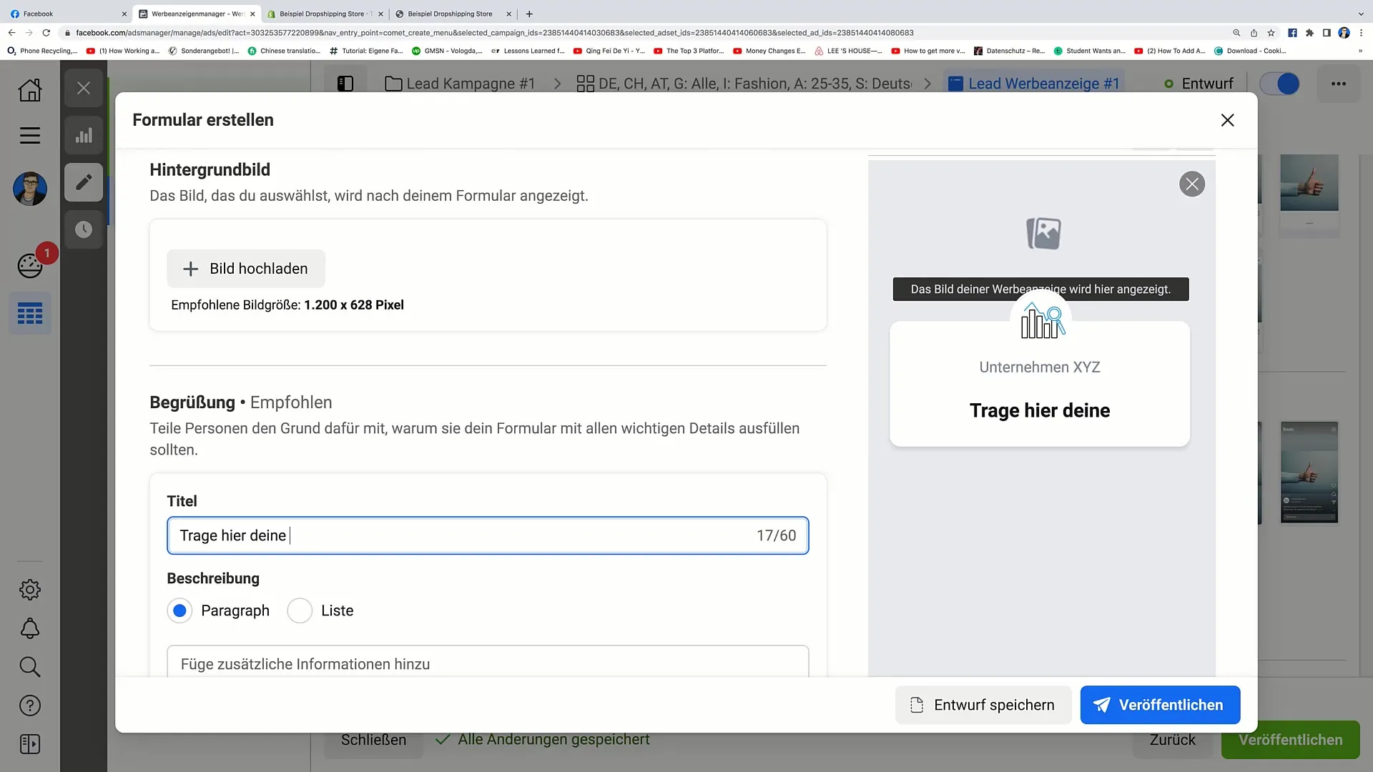
Task: Select the Liste radio button
Action: pyautogui.click(x=300, y=610)
